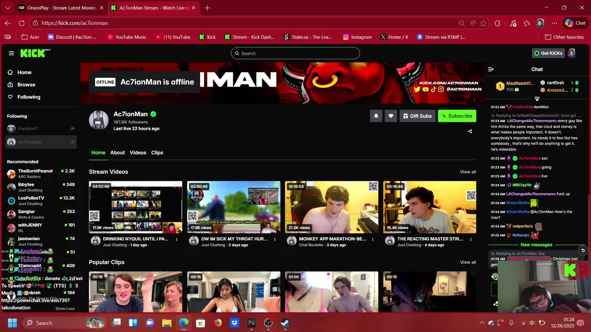This screenshot has width=591, height=332.
Task: Open the 10:15:03 MONKEY APP stream thumbnail
Action: tap(332, 207)
